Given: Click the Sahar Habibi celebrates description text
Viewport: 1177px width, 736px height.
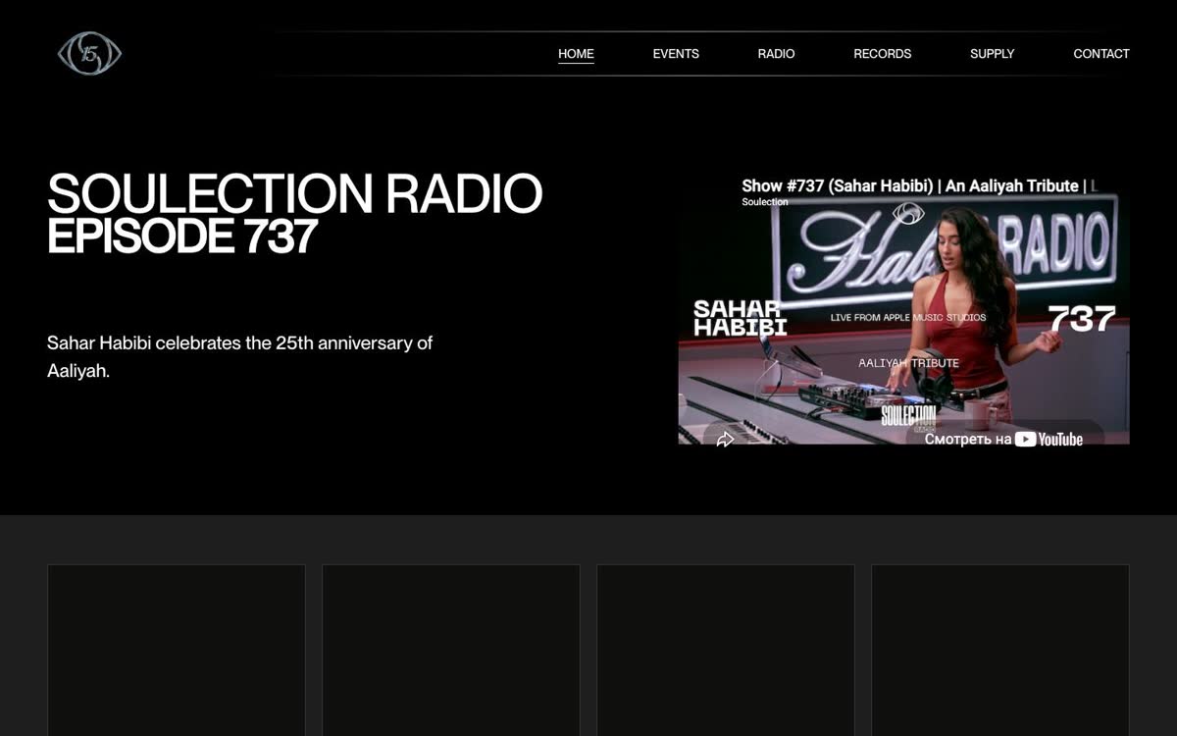Looking at the screenshot, I should click(240, 357).
